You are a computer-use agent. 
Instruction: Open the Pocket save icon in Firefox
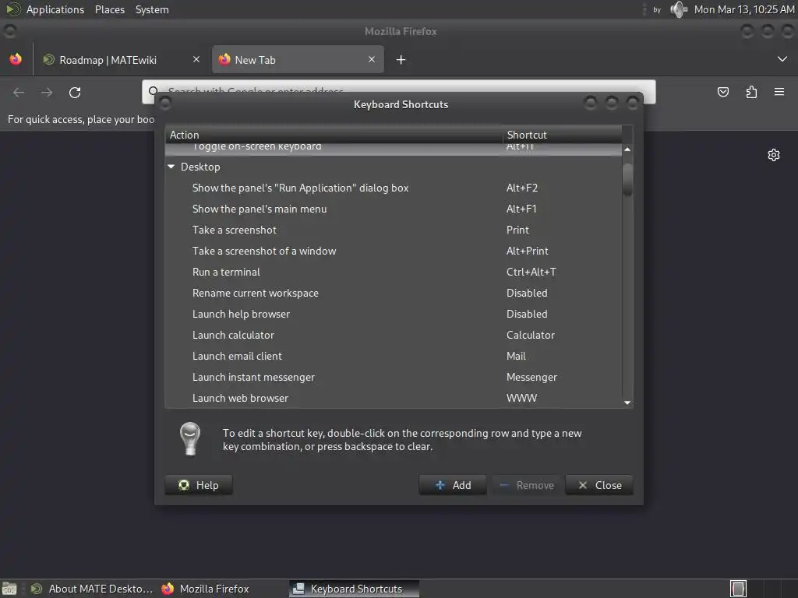coord(722,92)
